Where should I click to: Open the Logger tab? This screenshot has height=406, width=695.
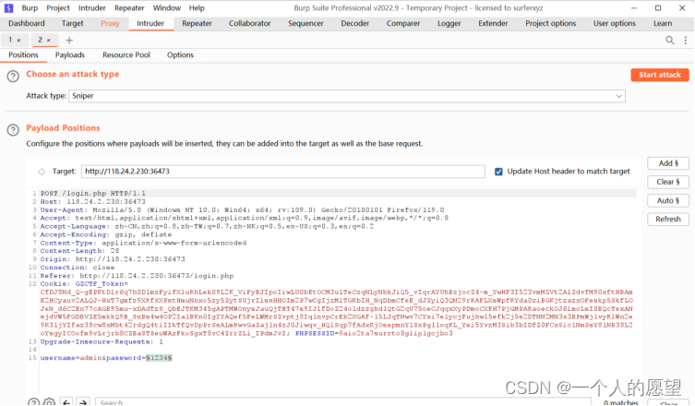click(449, 23)
